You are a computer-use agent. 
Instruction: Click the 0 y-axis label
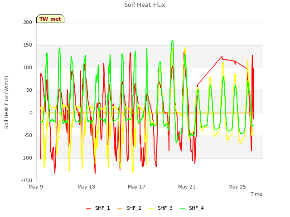(x=31, y=113)
